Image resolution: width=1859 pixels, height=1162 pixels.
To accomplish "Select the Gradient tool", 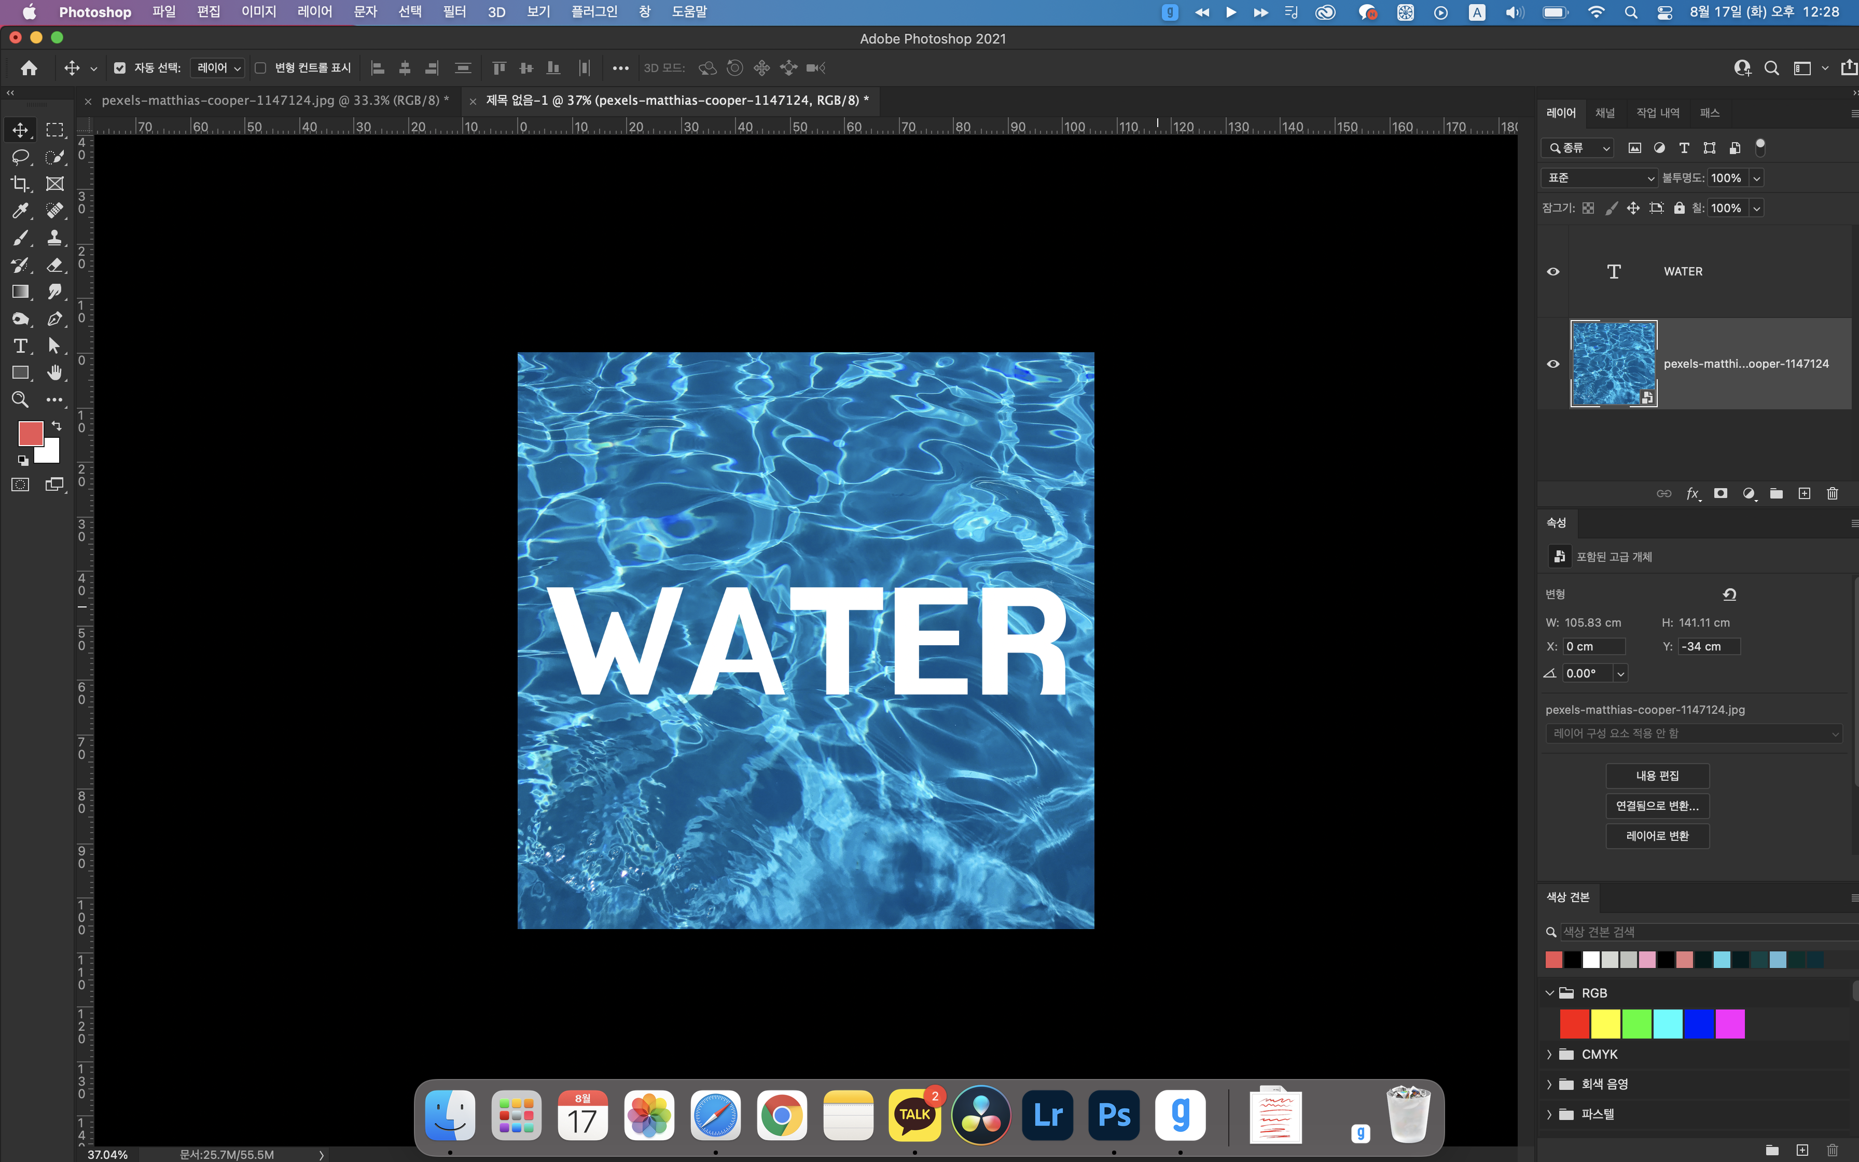I will (20, 292).
